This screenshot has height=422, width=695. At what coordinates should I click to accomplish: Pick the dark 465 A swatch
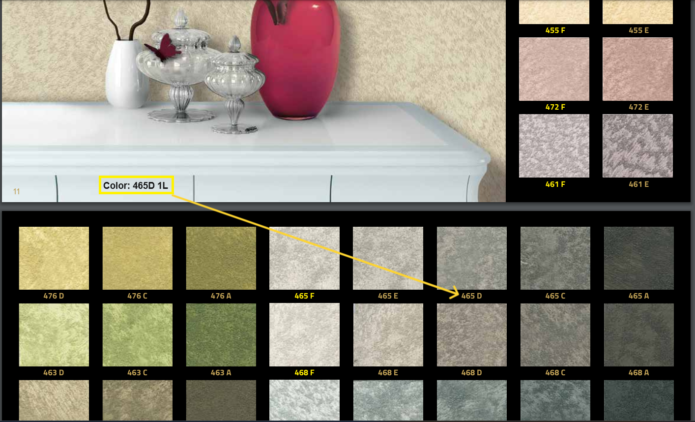[638, 258]
